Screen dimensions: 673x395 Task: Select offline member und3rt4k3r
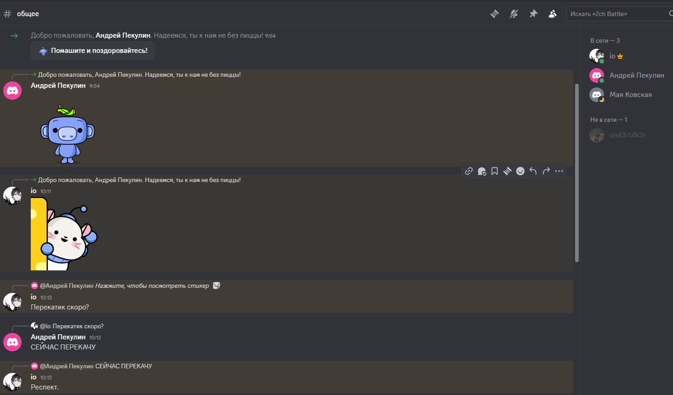point(627,135)
